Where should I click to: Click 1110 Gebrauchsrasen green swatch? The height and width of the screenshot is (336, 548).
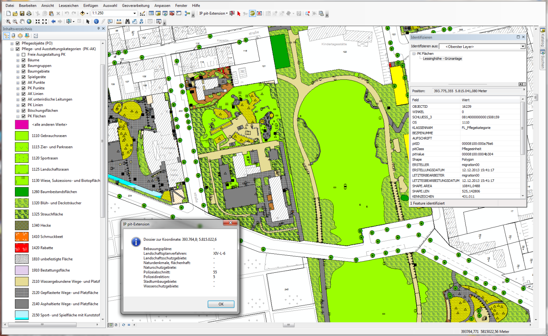[x=22, y=135]
